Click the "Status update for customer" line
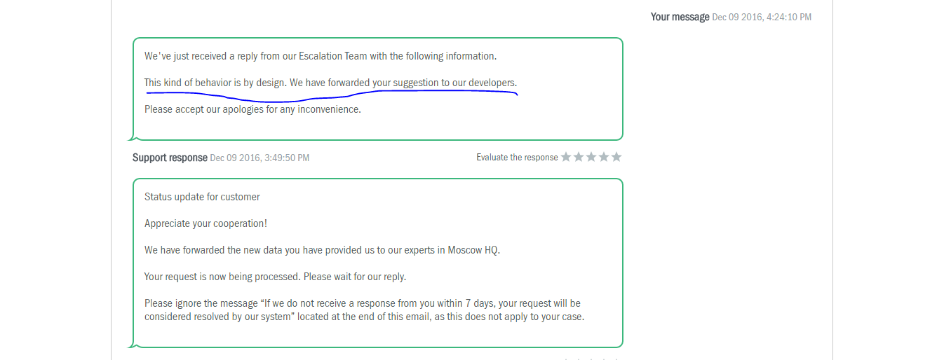This screenshot has width=944, height=360. (202, 197)
